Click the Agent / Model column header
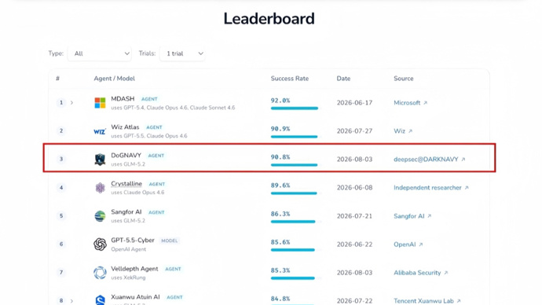Viewport: 542px width, 305px height. point(115,79)
